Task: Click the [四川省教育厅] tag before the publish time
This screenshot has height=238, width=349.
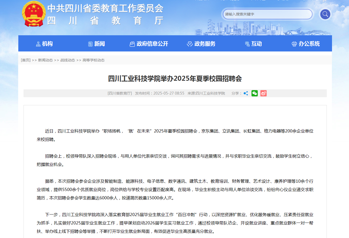Action: [x=120, y=93]
